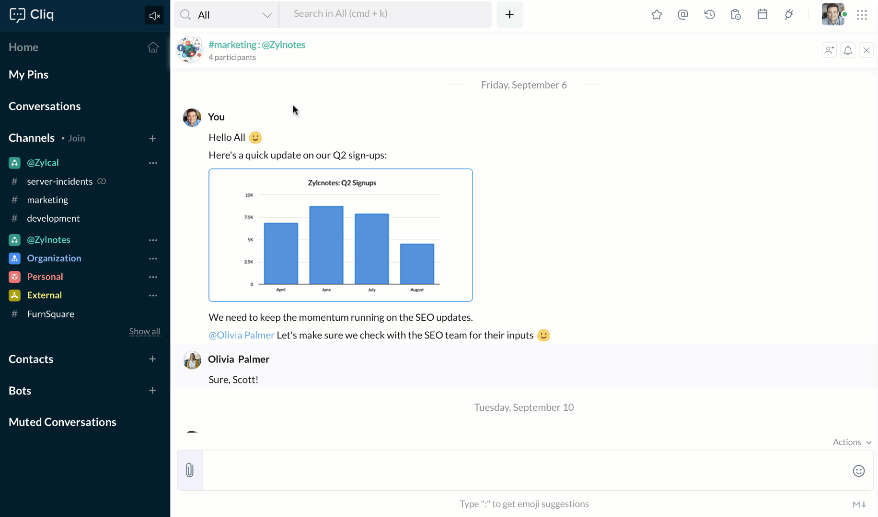
Task: Click your avatar beside You
Action: (192, 117)
